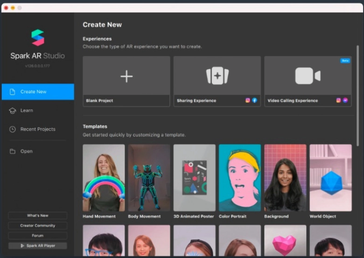Click the Background label text
The width and height of the screenshot is (364, 258).
[276, 217]
